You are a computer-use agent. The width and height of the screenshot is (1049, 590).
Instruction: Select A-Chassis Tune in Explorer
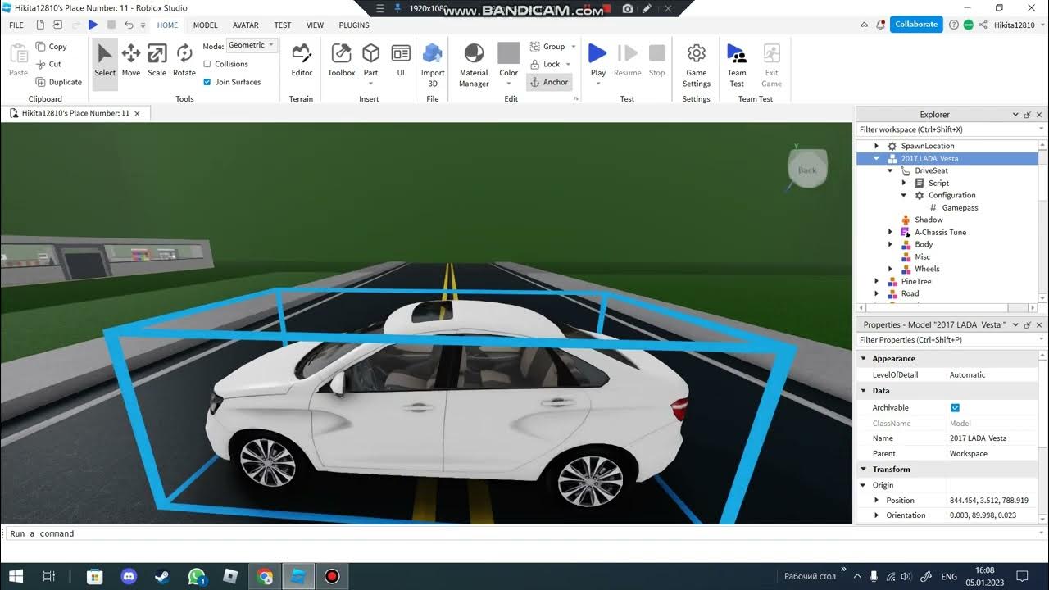[940, 232]
